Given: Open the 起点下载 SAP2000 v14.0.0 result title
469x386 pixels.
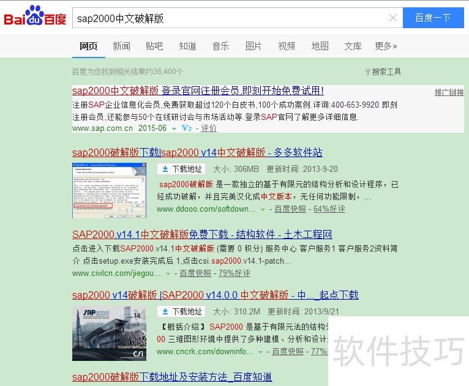Looking at the screenshot, I should [216, 295].
